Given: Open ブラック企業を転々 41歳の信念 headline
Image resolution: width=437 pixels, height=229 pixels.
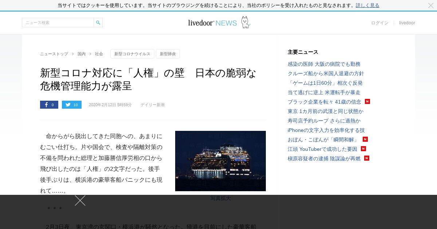Looking at the screenshot, I should tap(324, 102).
